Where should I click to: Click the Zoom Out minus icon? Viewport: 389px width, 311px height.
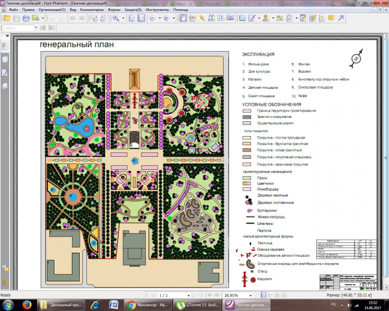pyautogui.click(x=152, y=18)
